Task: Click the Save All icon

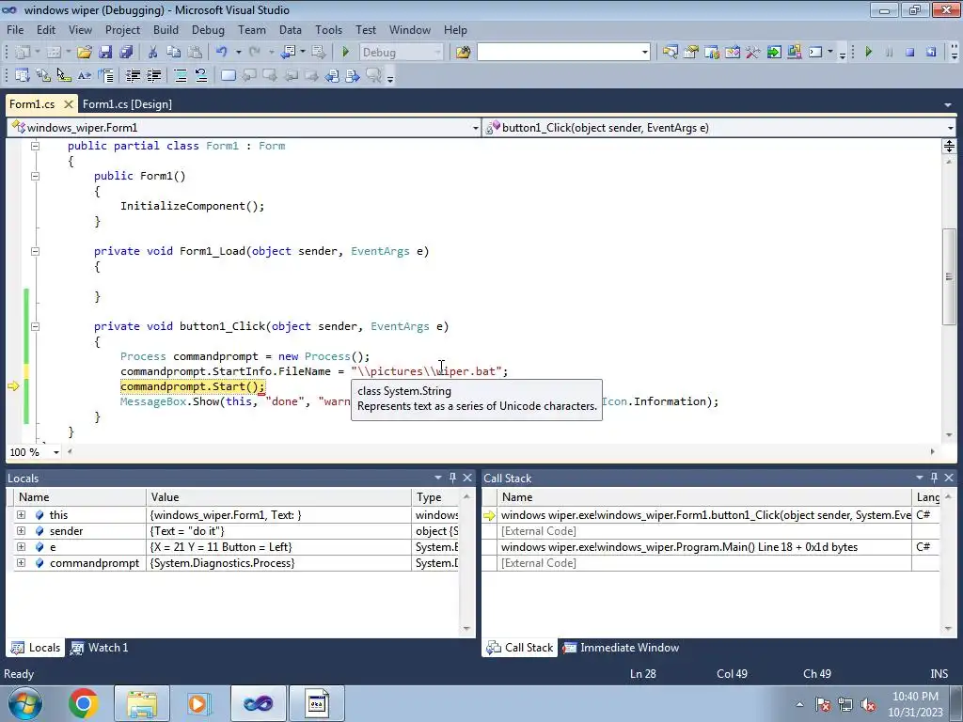Action: coord(126,53)
